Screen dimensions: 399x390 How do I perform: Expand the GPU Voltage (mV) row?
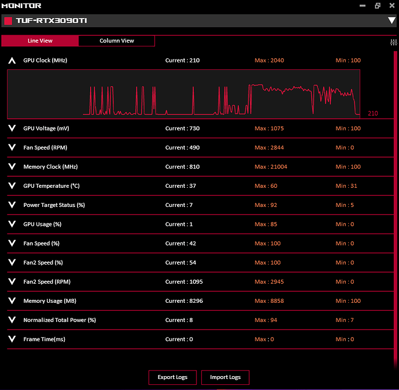point(12,128)
